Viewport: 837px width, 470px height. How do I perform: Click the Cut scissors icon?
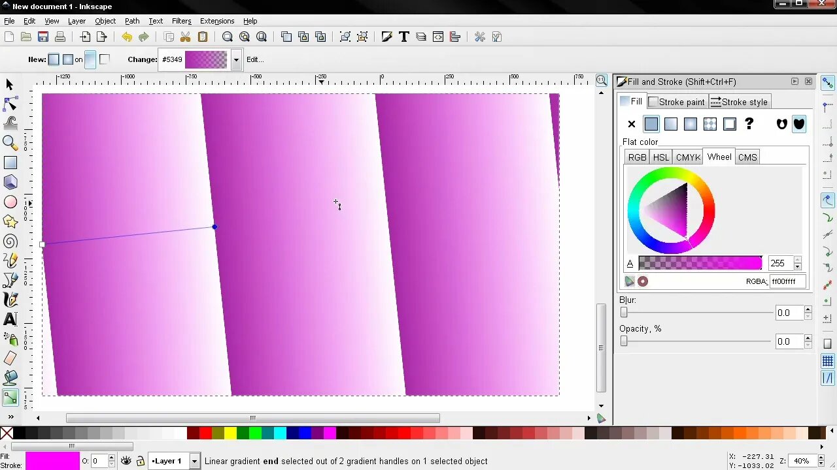[x=186, y=37]
